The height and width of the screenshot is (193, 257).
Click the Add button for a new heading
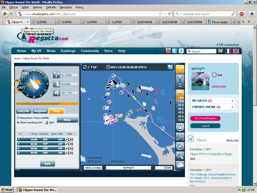pyautogui.click(x=47, y=164)
